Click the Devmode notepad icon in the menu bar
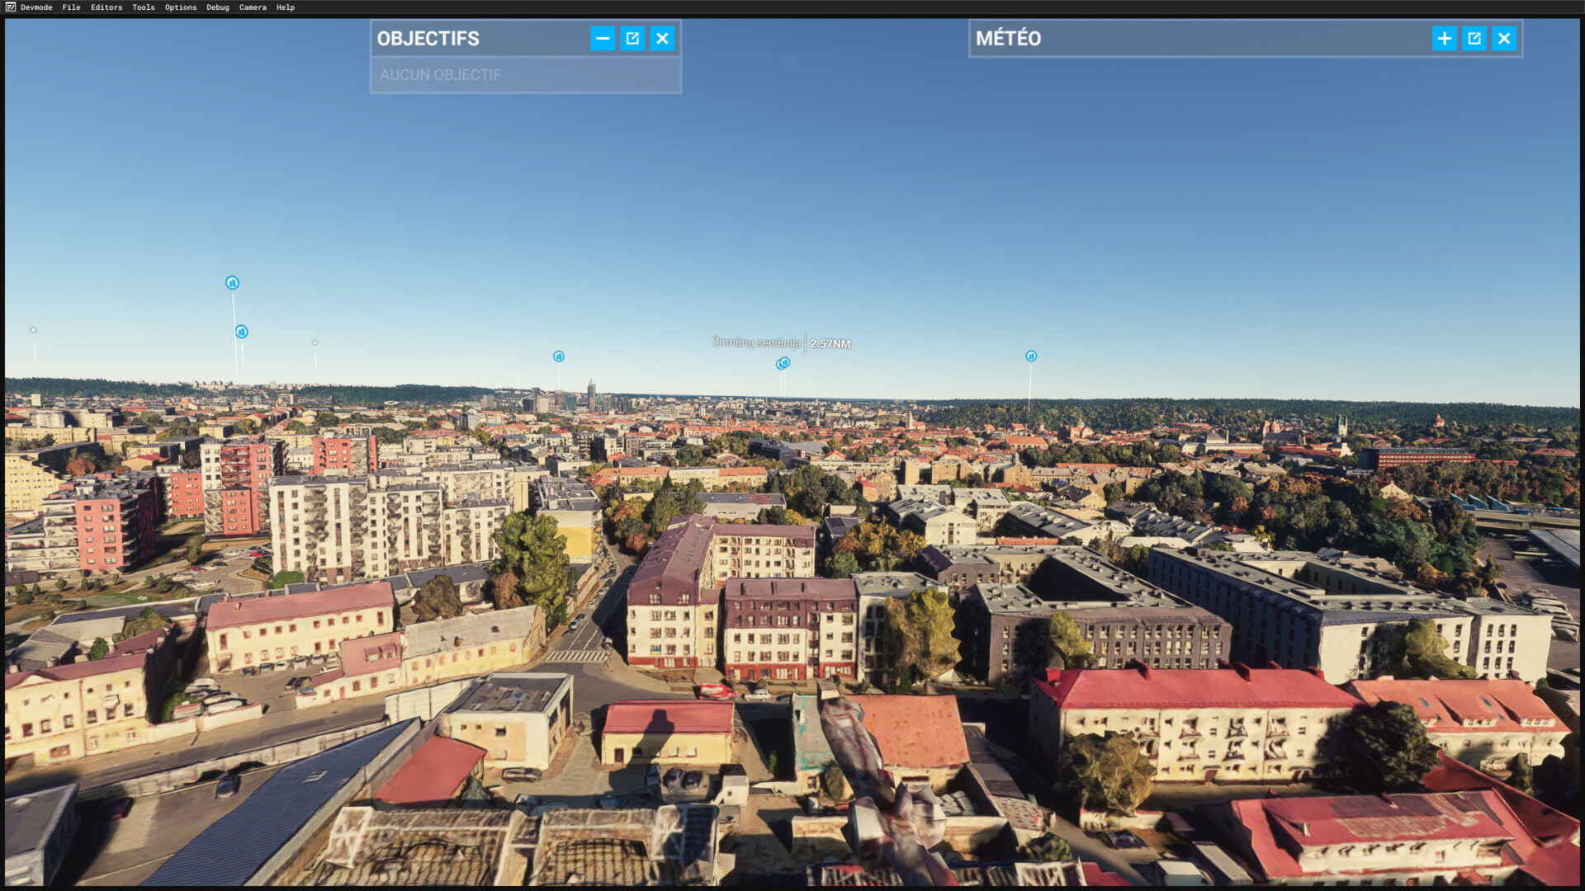 (11, 7)
